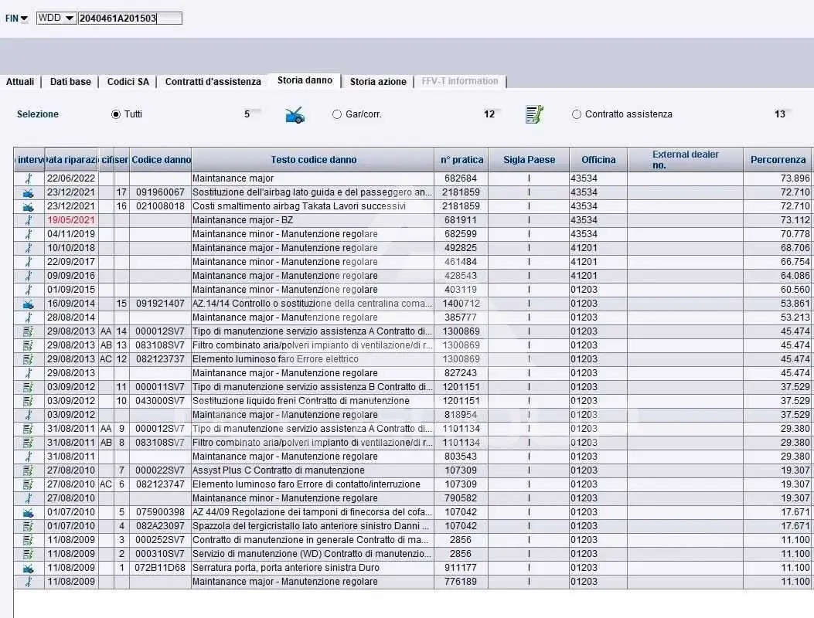Click contract icon in Assyst Plus C row
The height and width of the screenshot is (618, 814).
(x=29, y=470)
